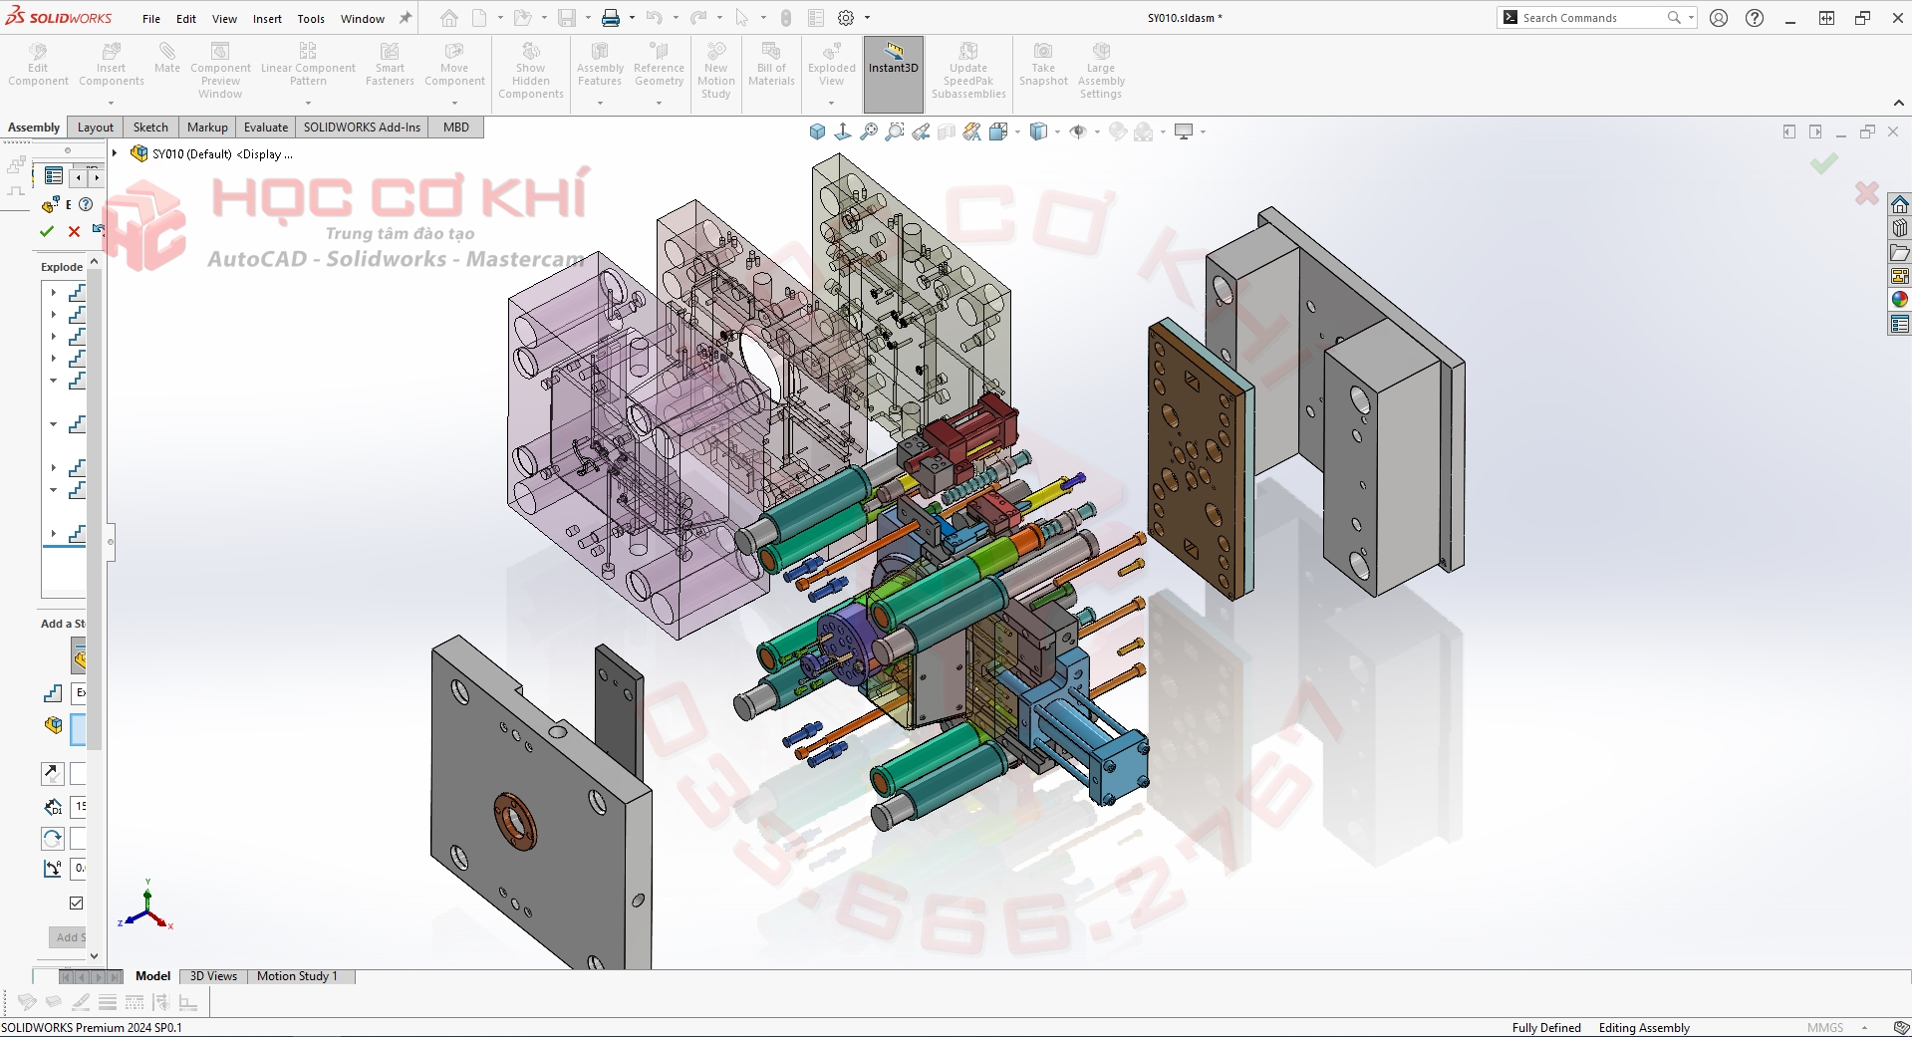1912x1037 pixels.
Task: Open the Options gear icon
Action: (x=846, y=18)
